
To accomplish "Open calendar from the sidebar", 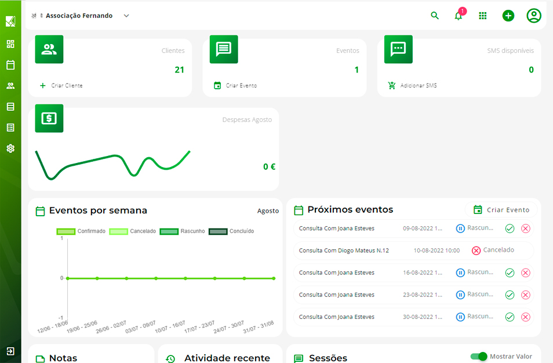I will (x=10, y=65).
